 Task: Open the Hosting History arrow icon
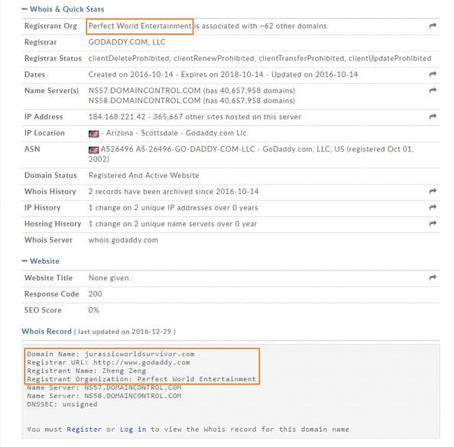433,223
